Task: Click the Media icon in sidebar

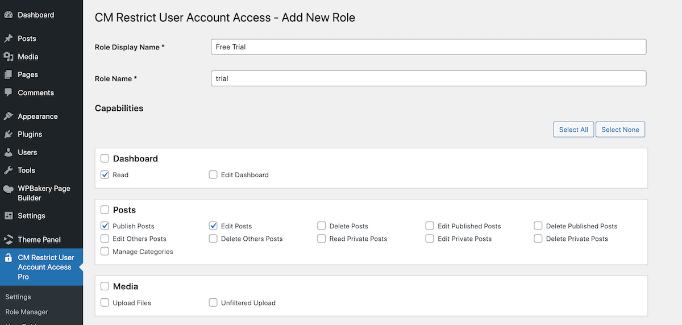Action: click(x=8, y=57)
